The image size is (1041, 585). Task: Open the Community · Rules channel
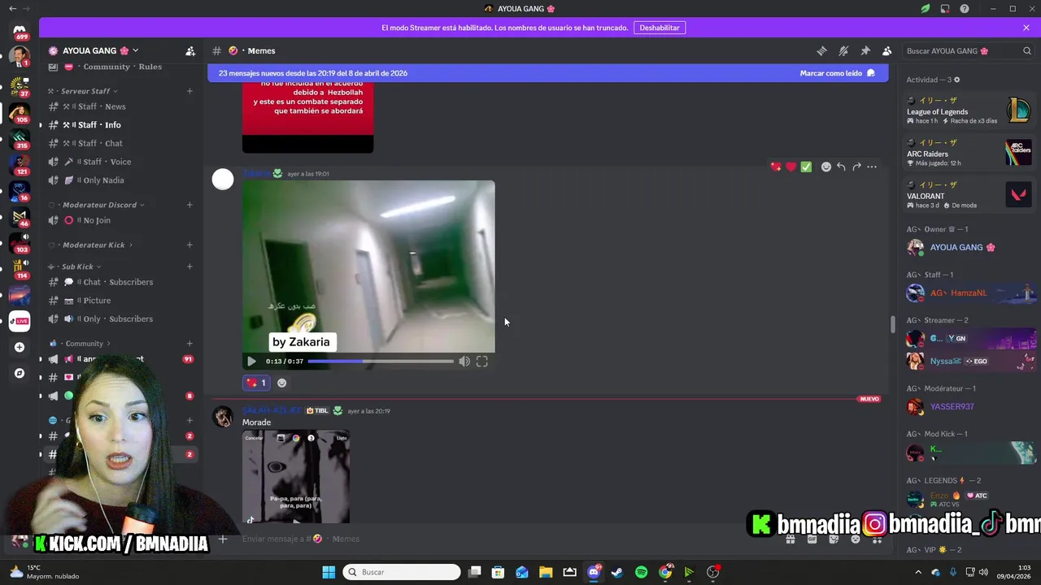120,67
